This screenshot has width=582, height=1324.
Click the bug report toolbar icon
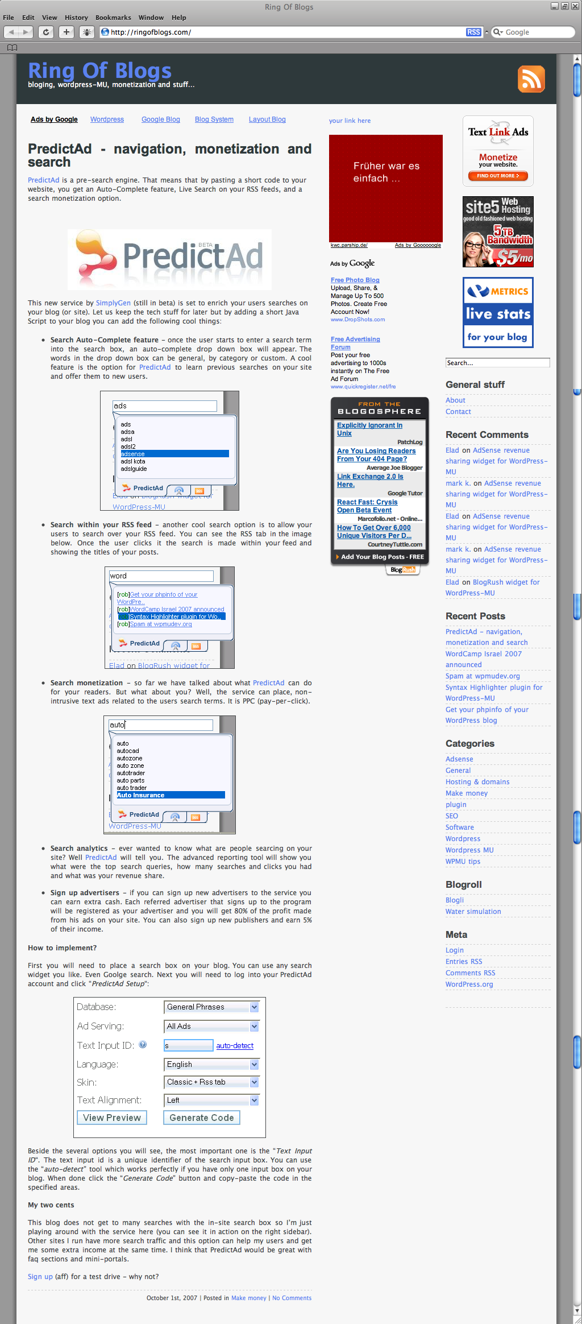[x=87, y=32]
